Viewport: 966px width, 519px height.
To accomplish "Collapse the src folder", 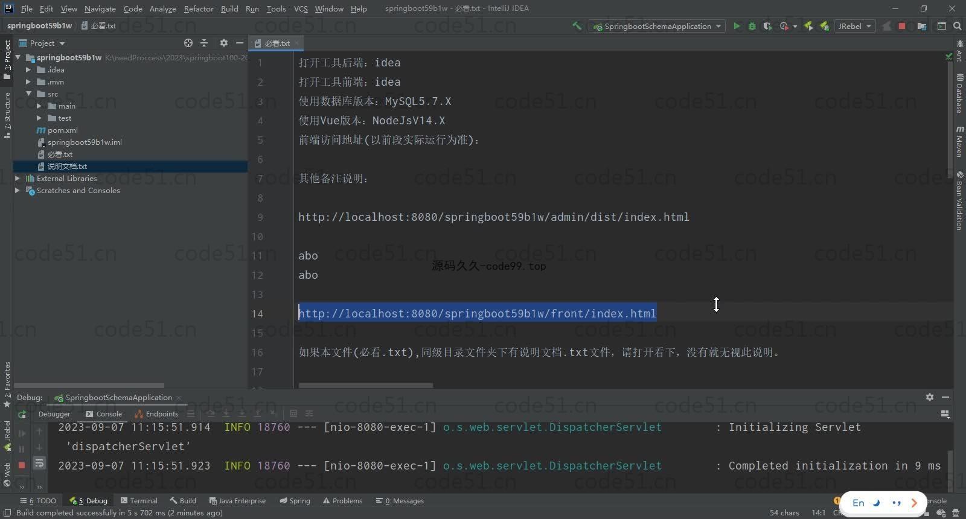I will click(28, 94).
